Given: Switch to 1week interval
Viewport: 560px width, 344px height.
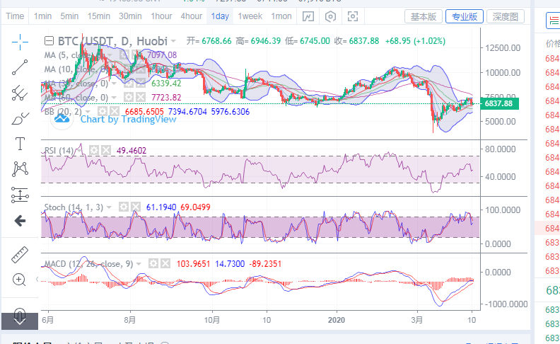Looking at the screenshot, I should (x=250, y=16).
